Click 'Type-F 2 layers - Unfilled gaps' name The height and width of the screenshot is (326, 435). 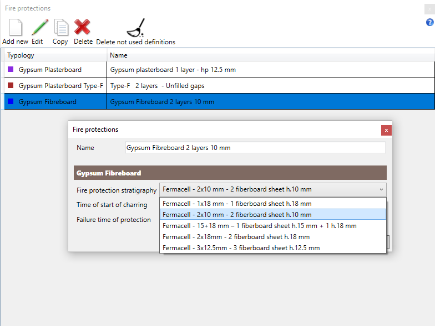click(x=158, y=86)
